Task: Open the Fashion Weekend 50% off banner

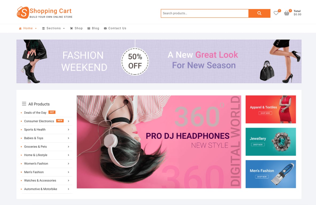Action: [159, 61]
